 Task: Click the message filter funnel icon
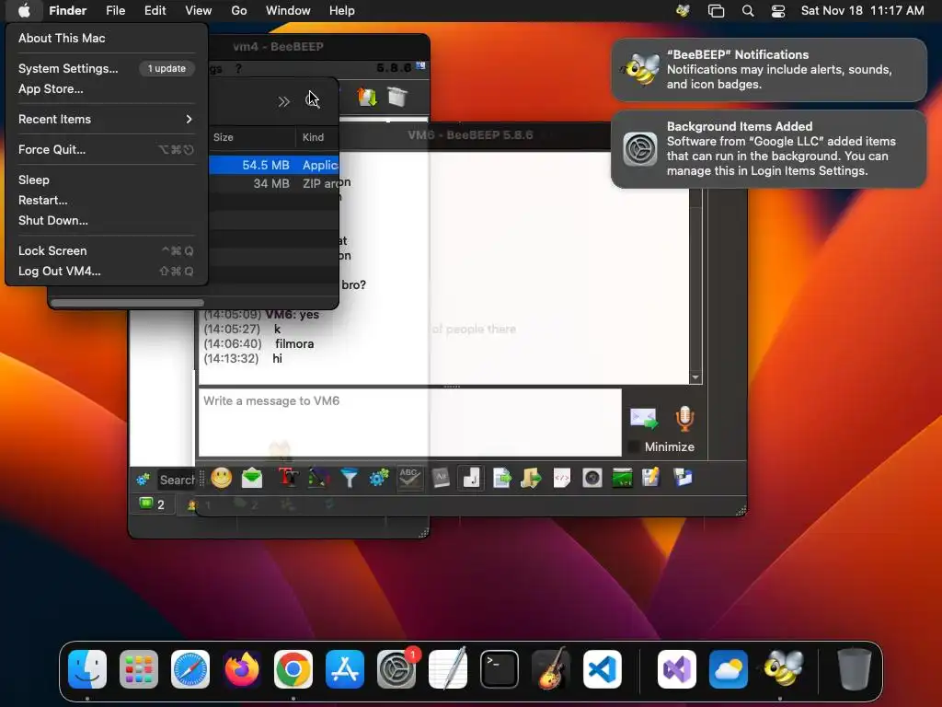pyautogui.click(x=349, y=479)
